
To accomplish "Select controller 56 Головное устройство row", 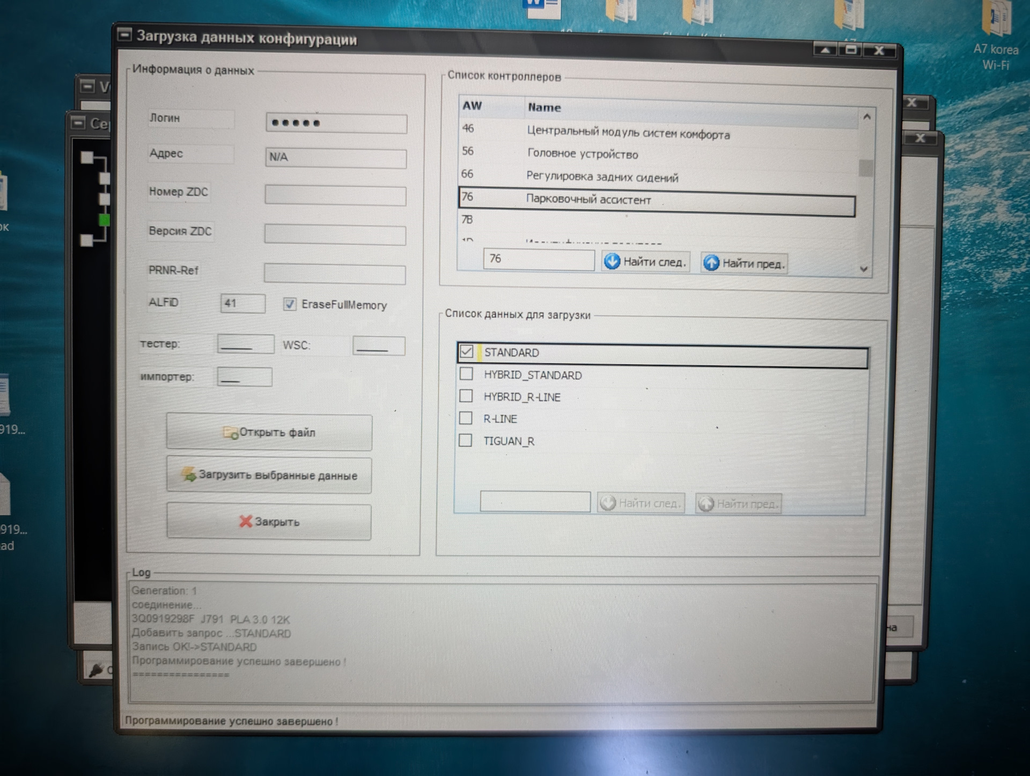I will pyautogui.click(x=582, y=153).
